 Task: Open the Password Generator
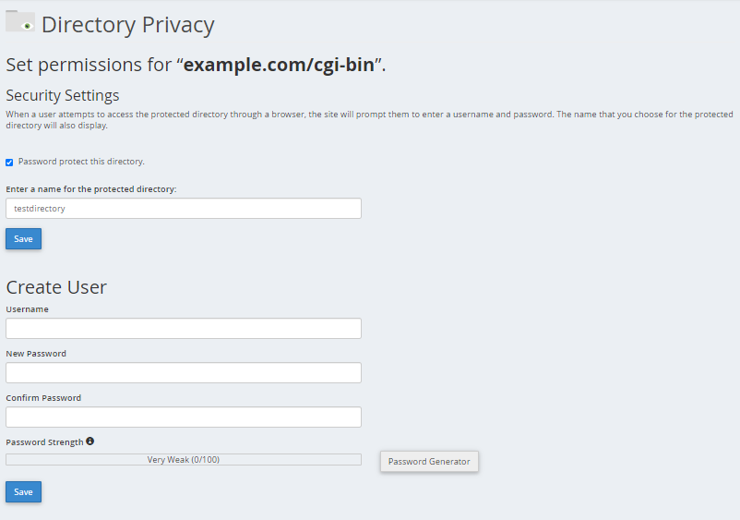point(429,462)
